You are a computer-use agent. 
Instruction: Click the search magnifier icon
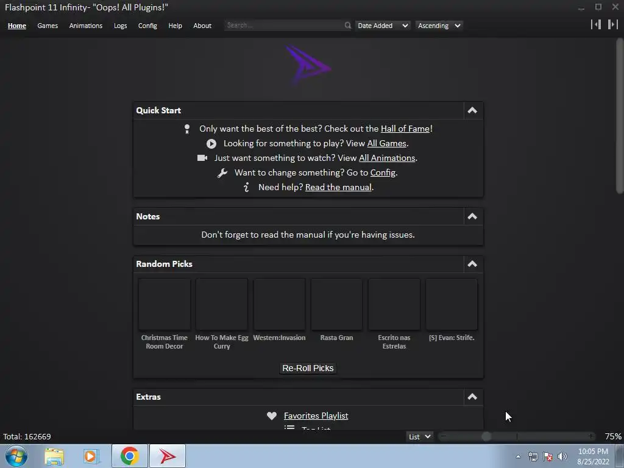tap(347, 26)
